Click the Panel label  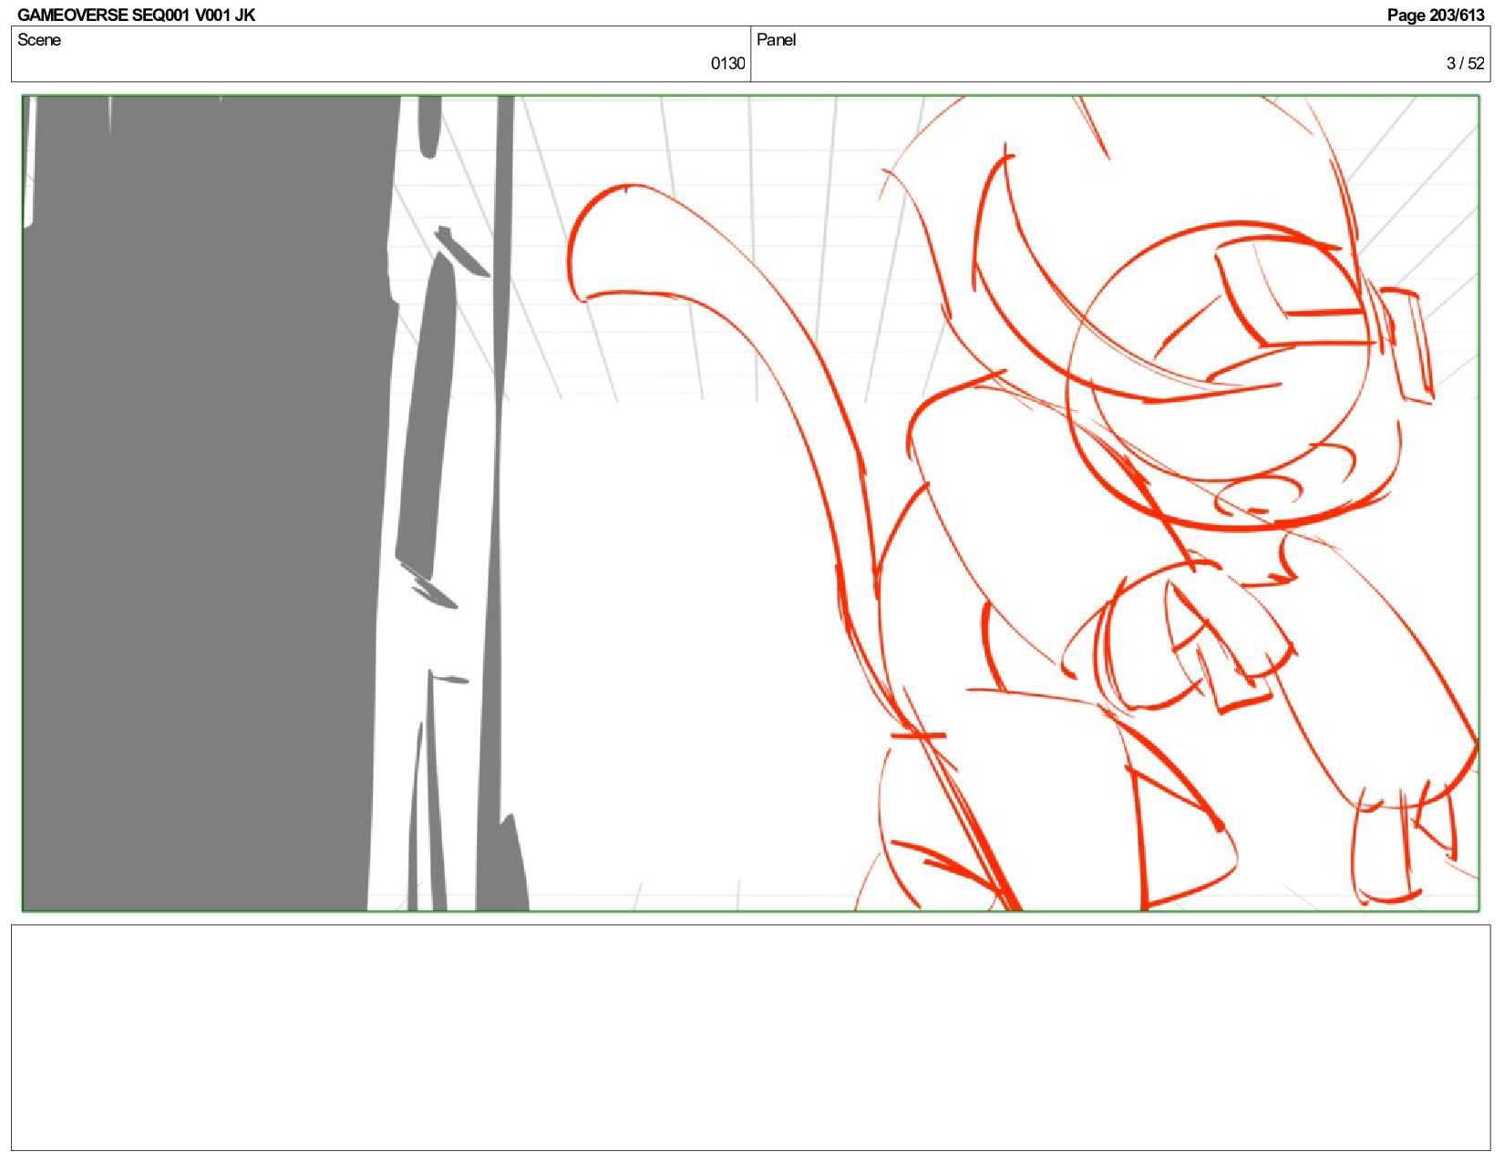click(x=776, y=40)
